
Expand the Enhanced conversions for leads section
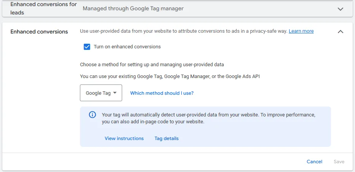point(340,9)
